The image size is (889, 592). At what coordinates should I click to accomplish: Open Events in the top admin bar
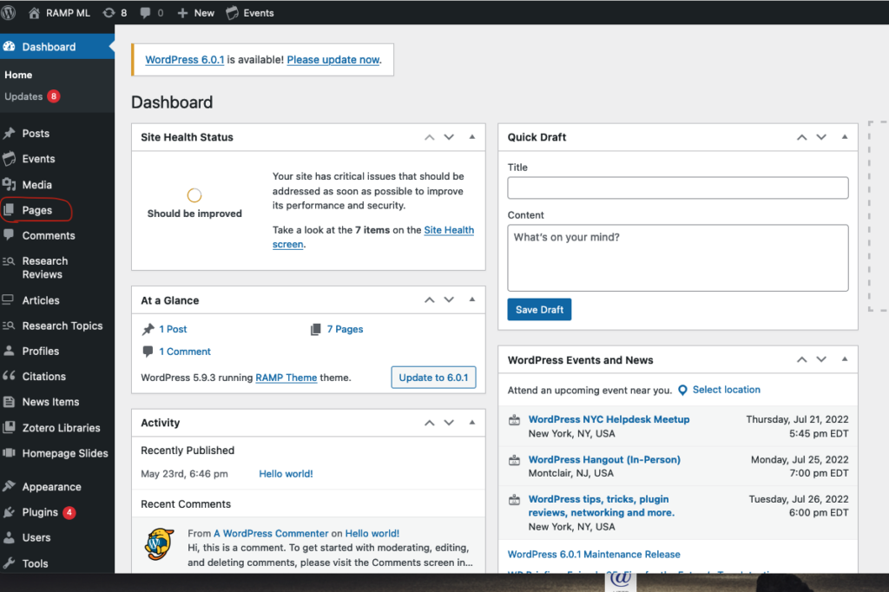tap(250, 13)
